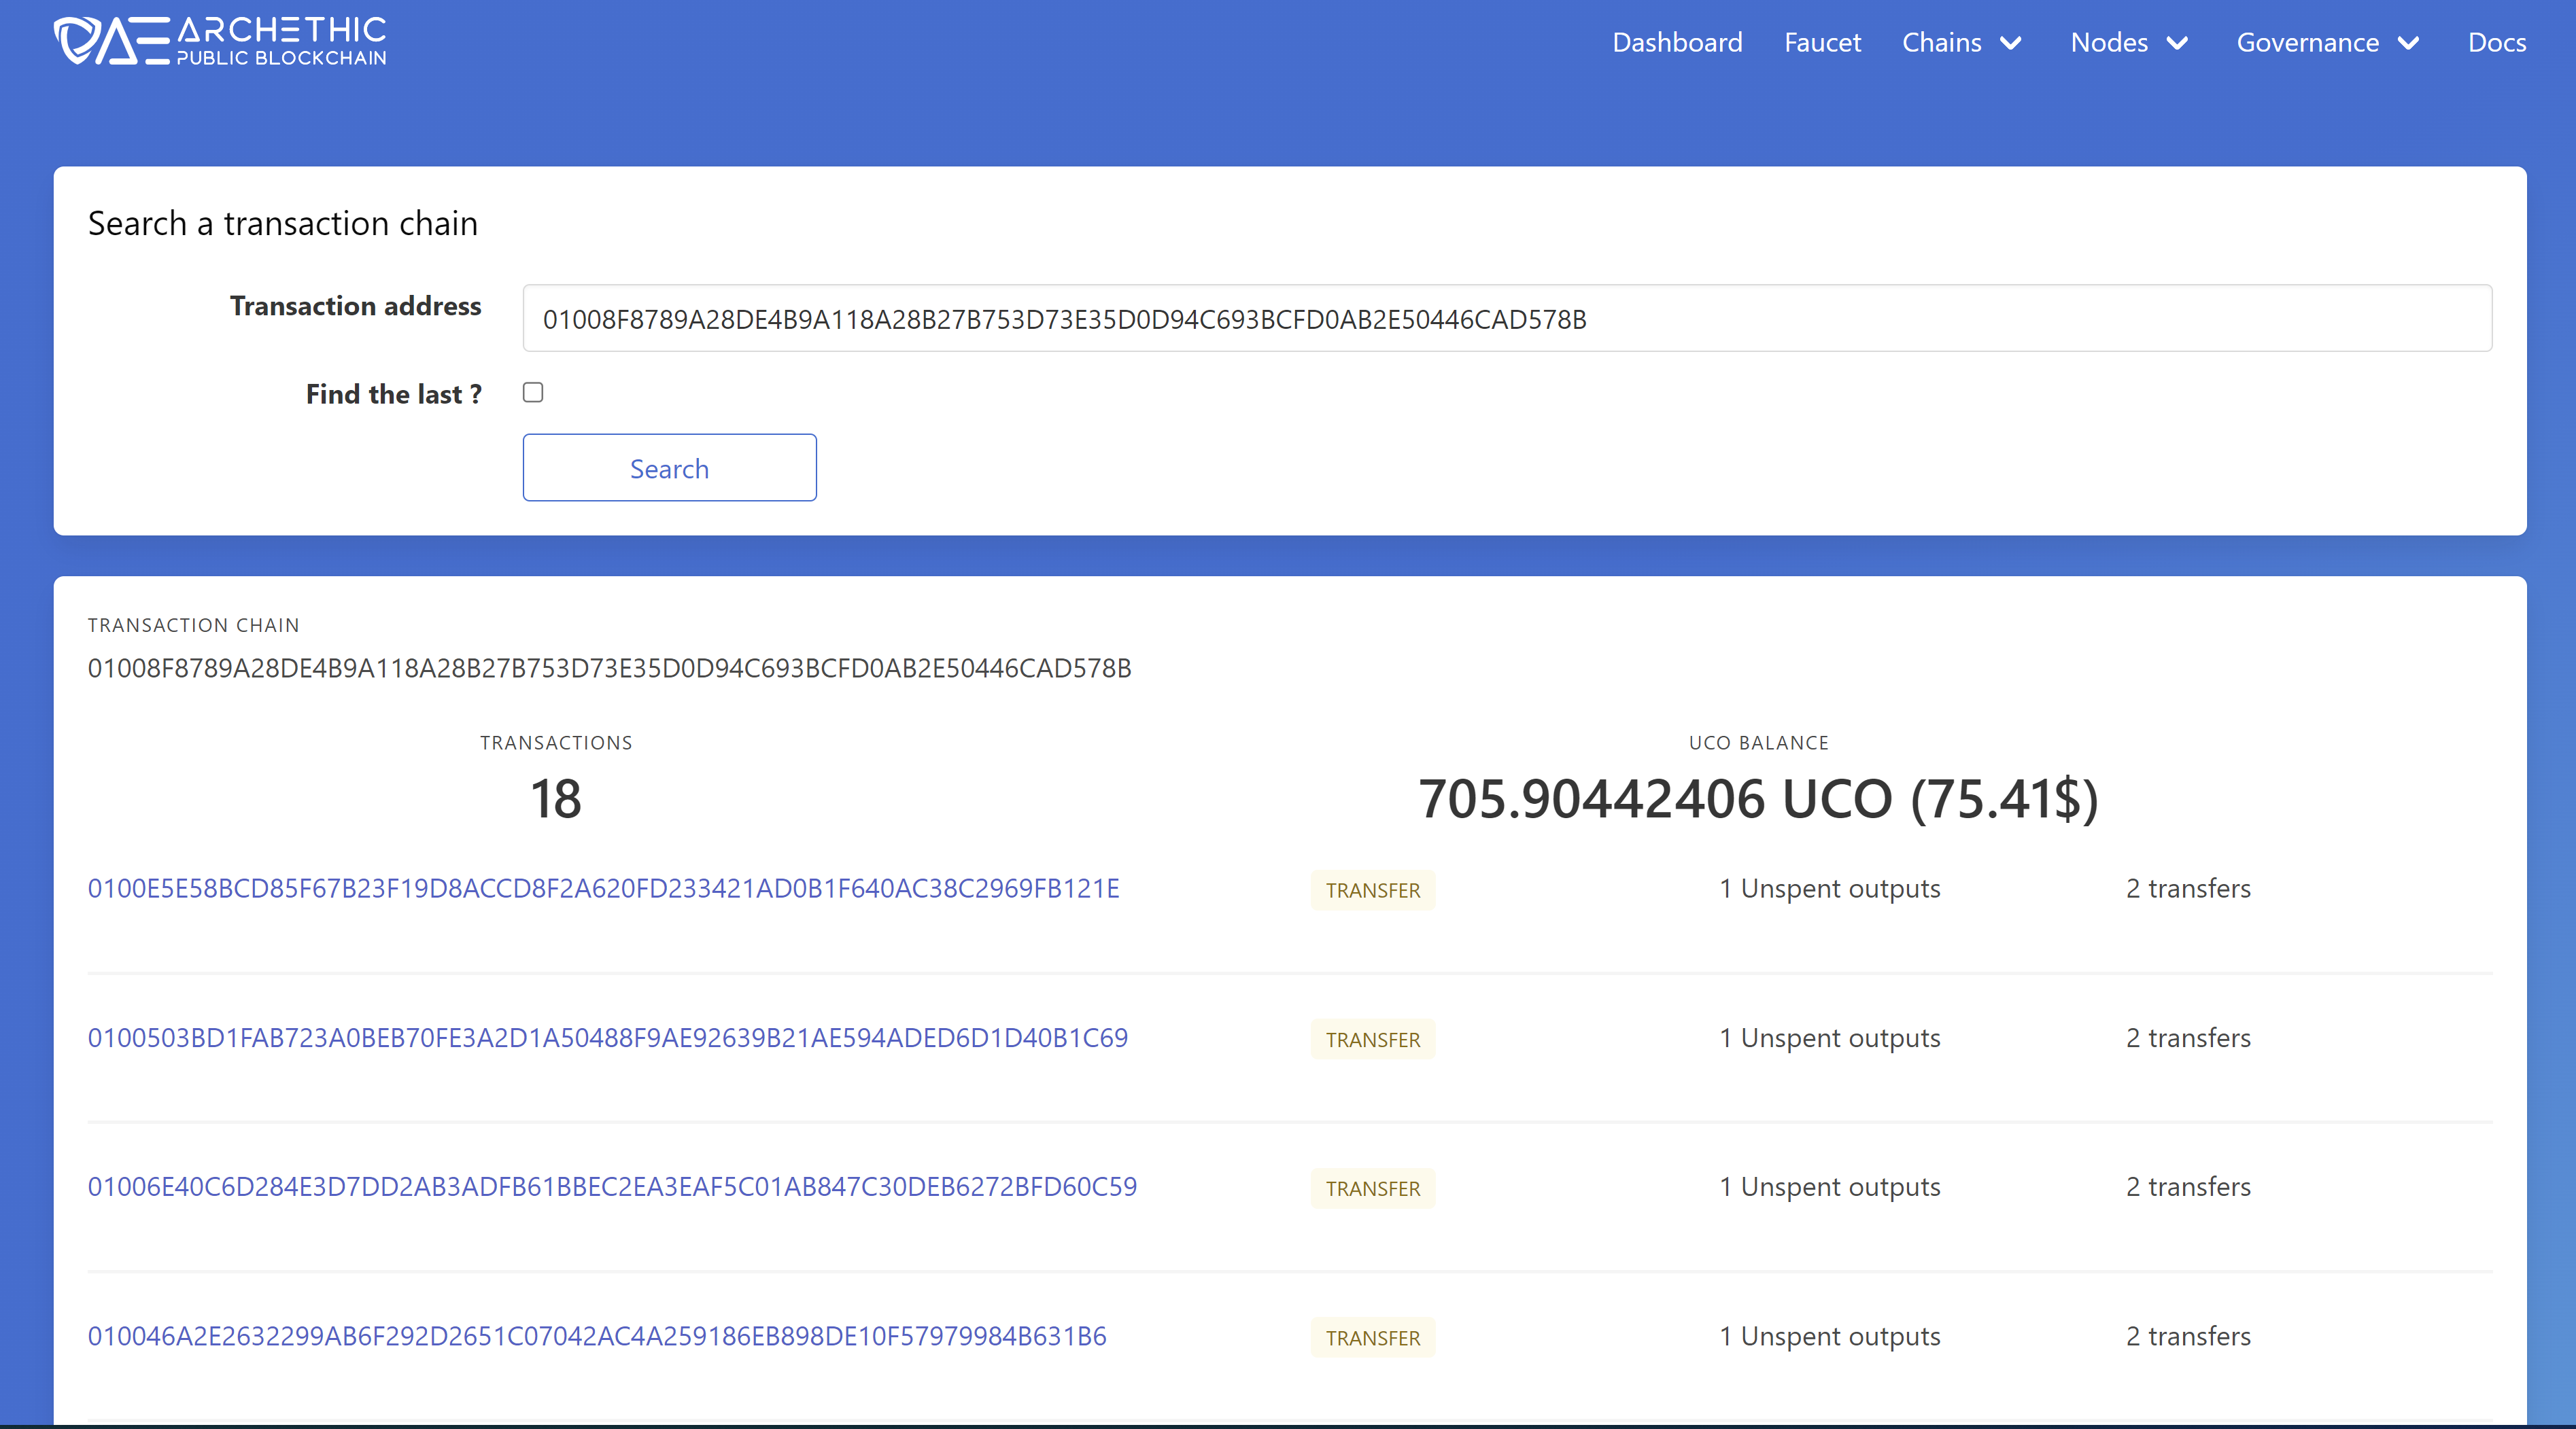
Task: Click the Archethic logo
Action: (220, 41)
